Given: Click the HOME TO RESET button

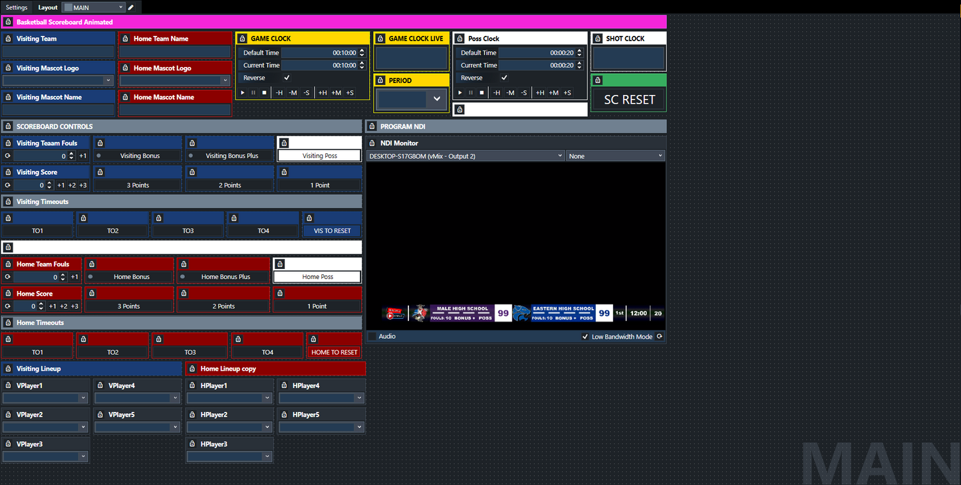Looking at the screenshot, I should point(333,352).
